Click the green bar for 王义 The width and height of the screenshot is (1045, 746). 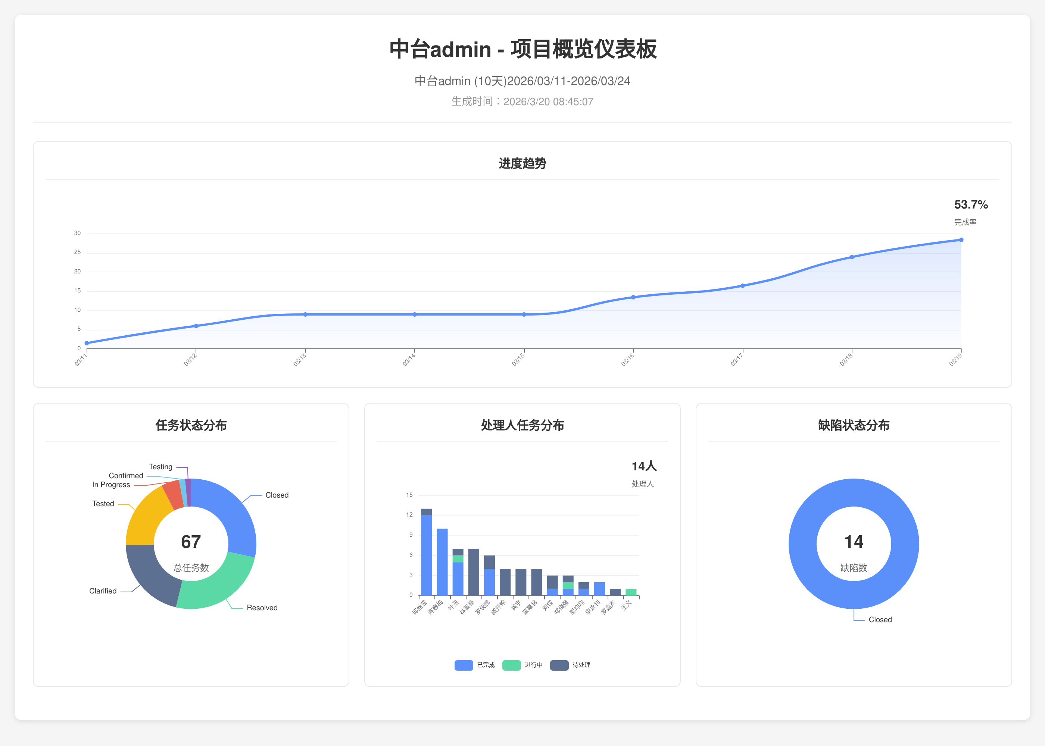pyautogui.click(x=631, y=592)
